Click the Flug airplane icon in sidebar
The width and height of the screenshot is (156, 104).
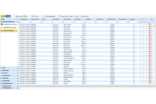pos(1,67)
